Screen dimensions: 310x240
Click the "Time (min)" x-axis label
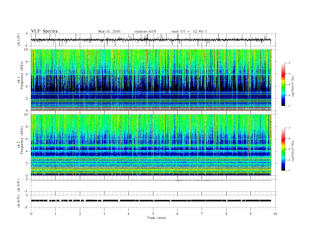click(x=157, y=218)
